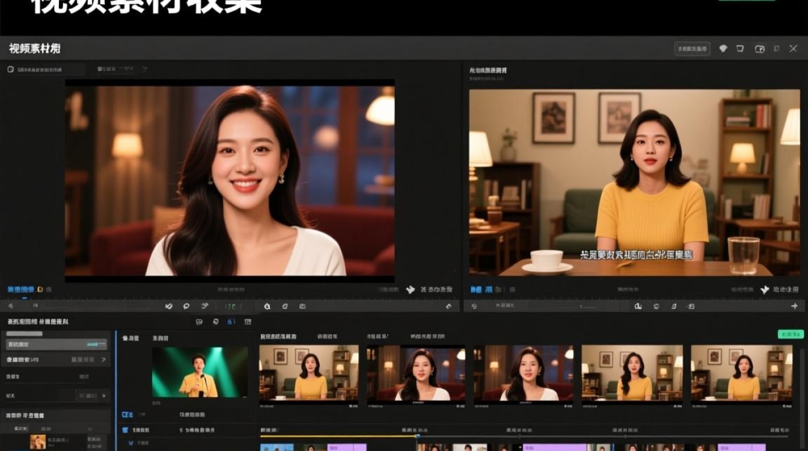Click the green button above the last clip thumbnail
Image resolution: width=808 pixels, height=451 pixels.
[x=791, y=334]
